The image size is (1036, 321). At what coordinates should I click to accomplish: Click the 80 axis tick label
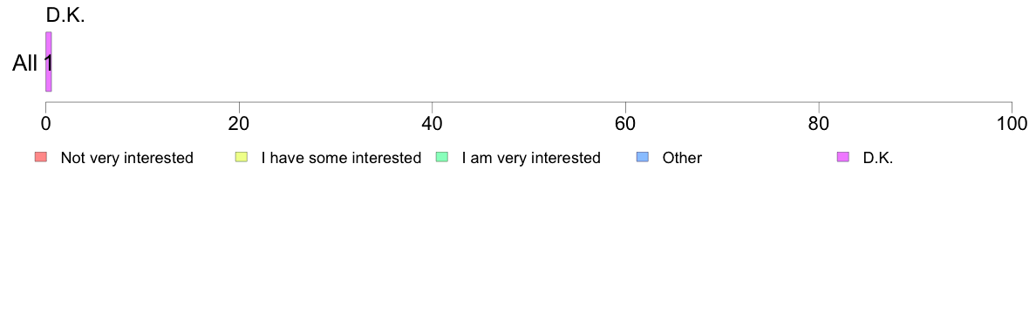819,124
